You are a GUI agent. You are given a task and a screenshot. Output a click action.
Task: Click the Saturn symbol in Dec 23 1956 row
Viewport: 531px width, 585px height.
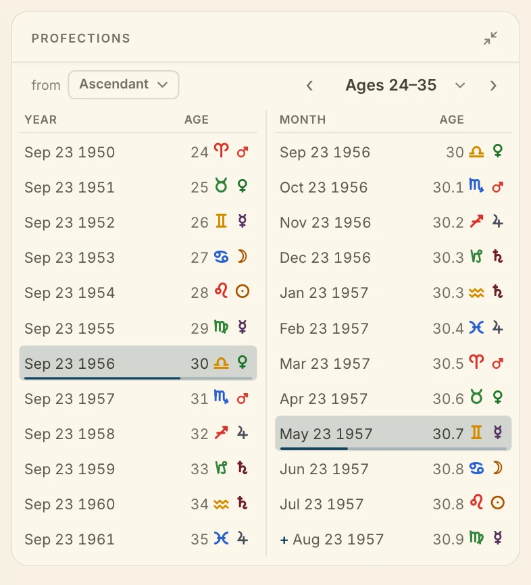coord(498,257)
